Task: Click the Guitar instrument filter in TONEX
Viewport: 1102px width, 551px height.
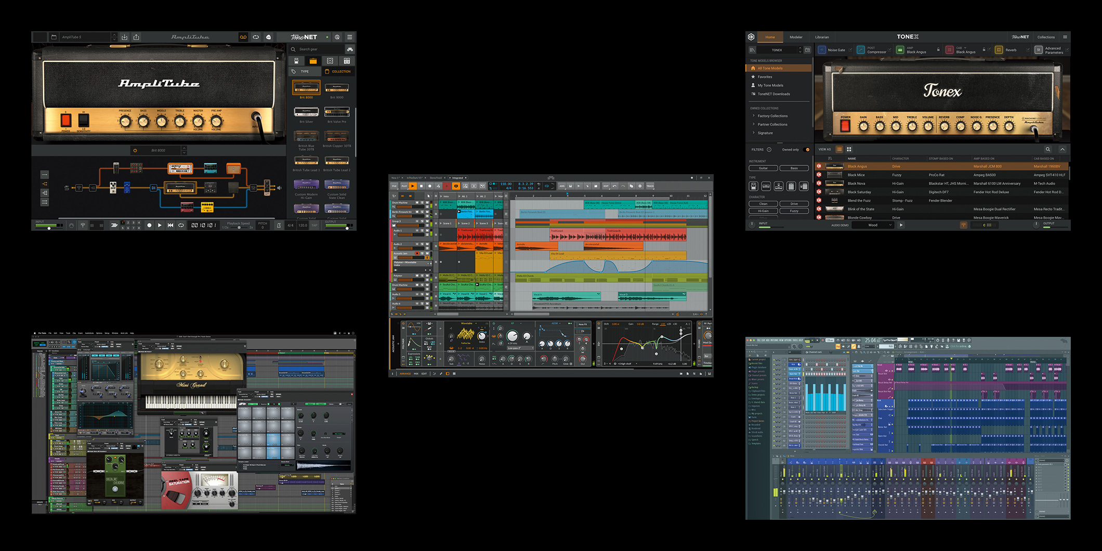Action: pos(763,168)
